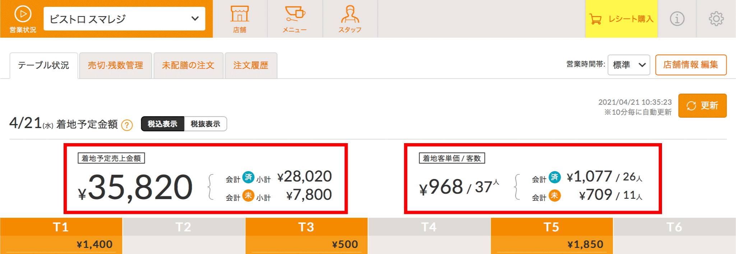
Task: Click the 営業状況 play icon
Action: [x=23, y=15]
